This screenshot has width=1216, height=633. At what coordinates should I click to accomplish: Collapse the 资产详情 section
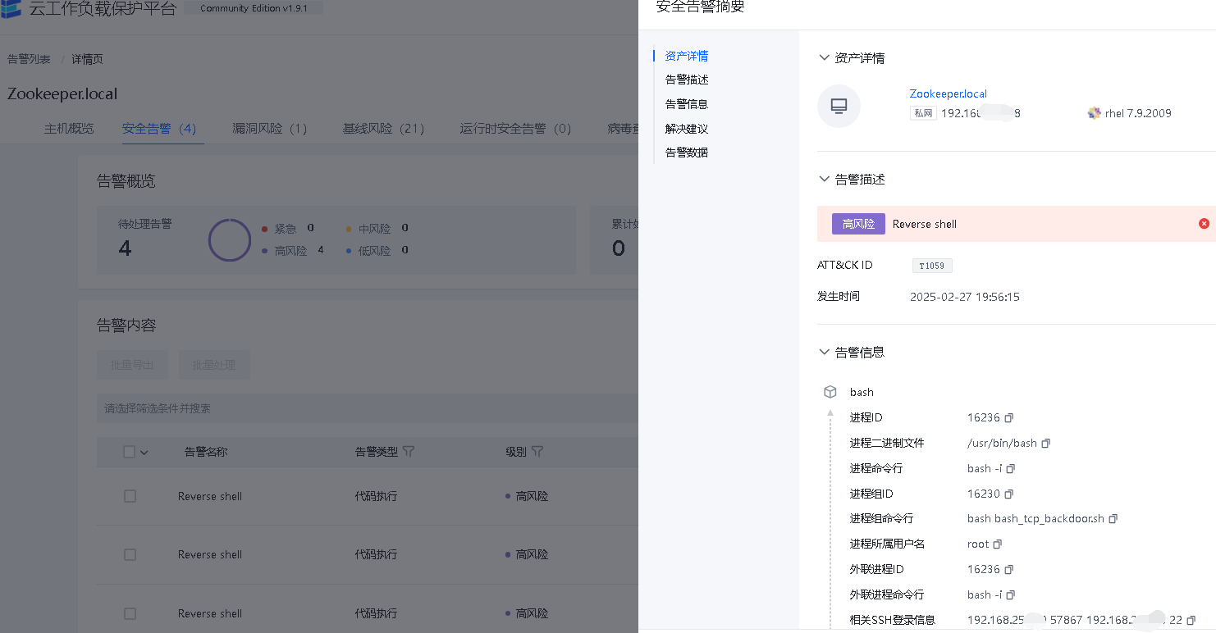click(x=825, y=58)
